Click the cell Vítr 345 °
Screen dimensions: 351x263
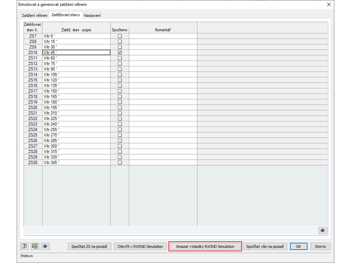coord(76,162)
